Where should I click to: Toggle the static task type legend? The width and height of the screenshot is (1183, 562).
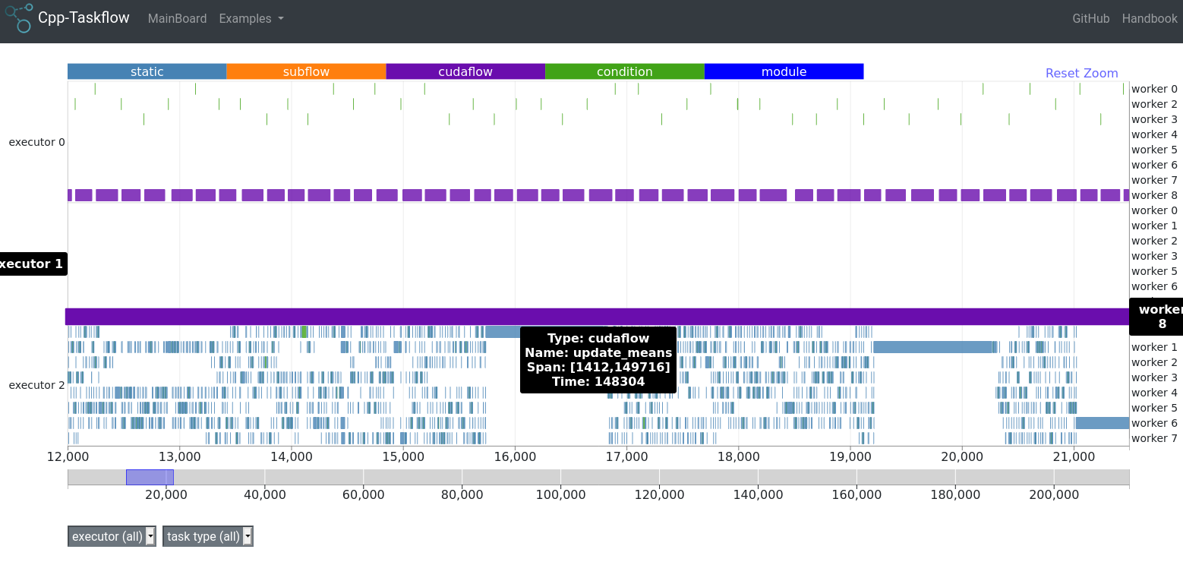click(147, 71)
